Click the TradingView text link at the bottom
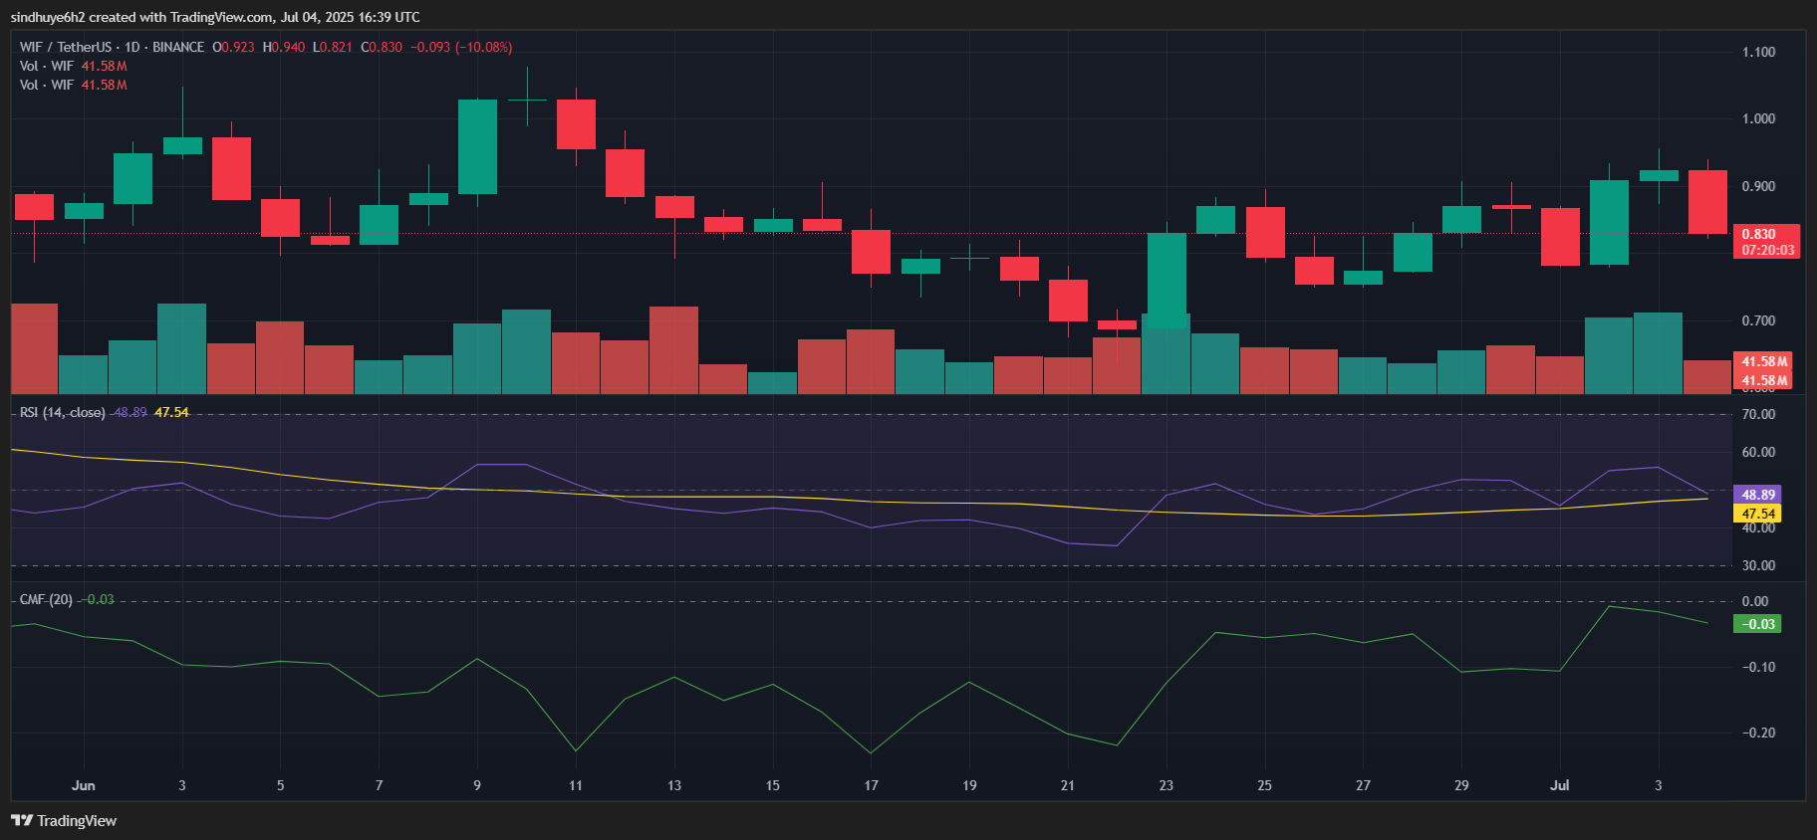 [77, 820]
